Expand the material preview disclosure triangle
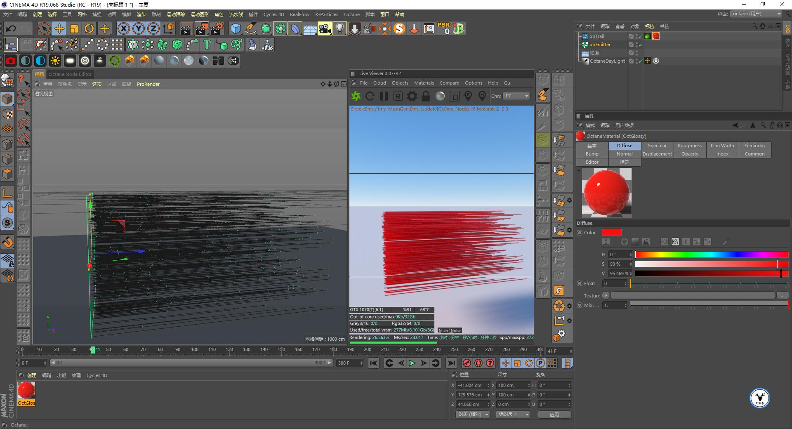792x429 pixels. point(579,170)
